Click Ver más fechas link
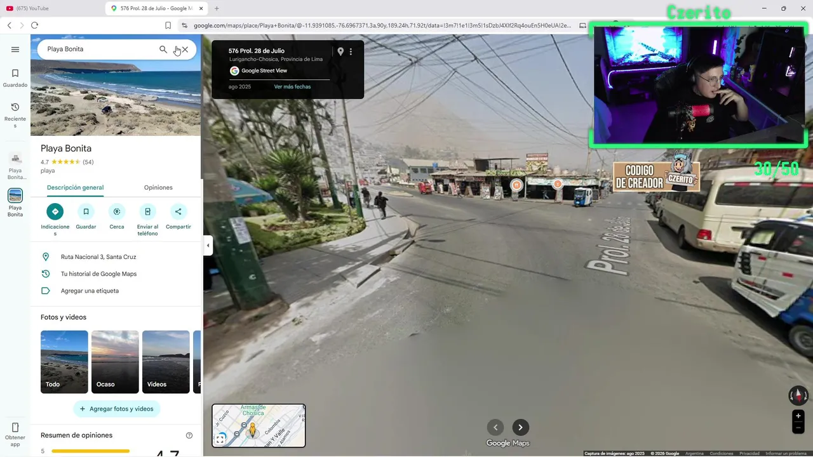Screen dimensions: 813x457 292,87
